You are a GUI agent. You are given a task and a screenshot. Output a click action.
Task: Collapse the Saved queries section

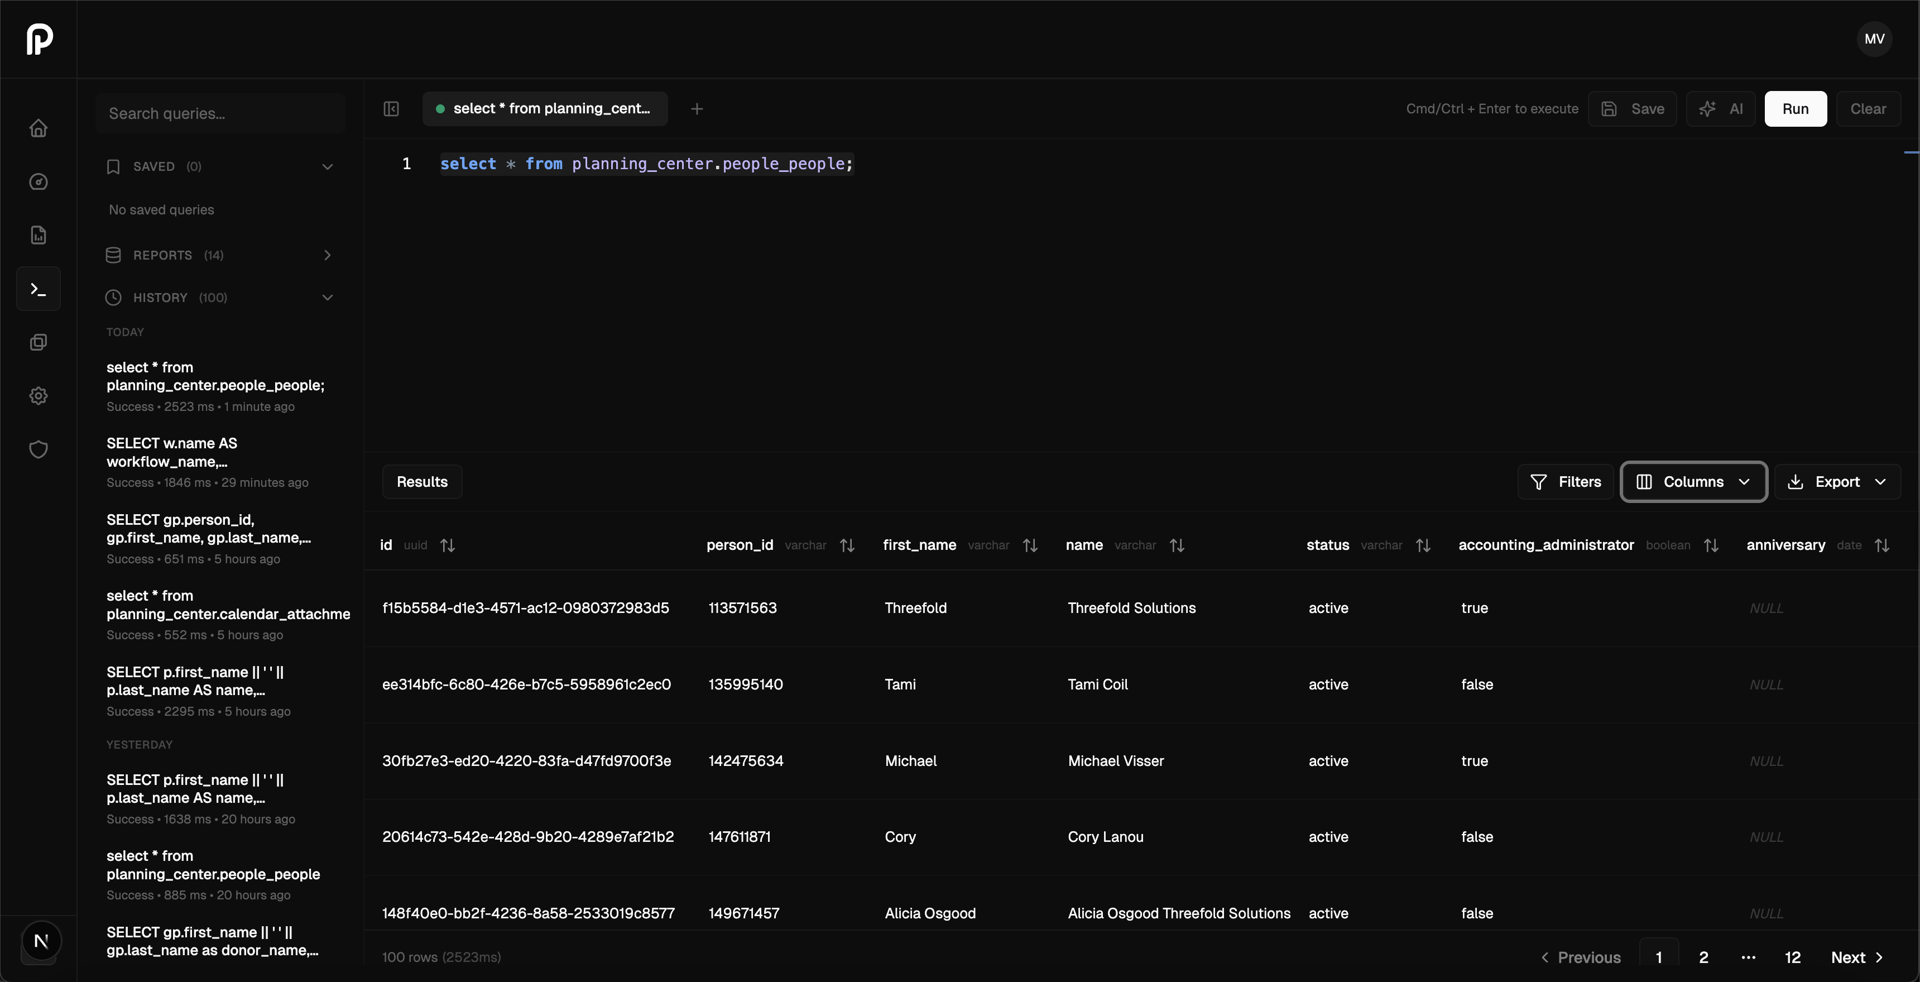click(327, 166)
